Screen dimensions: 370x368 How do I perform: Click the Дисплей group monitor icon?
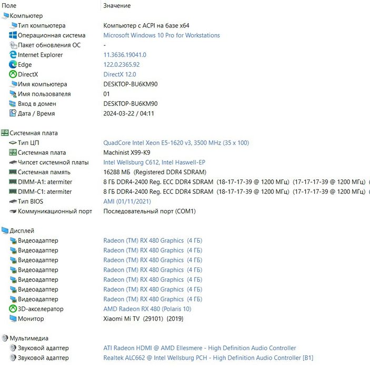pyautogui.click(x=5, y=231)
